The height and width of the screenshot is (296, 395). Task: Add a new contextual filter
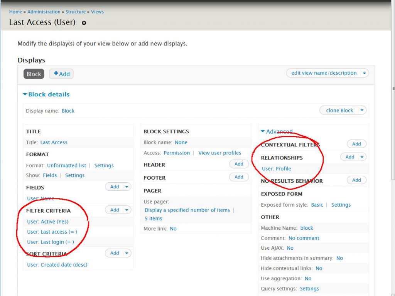(356, 144)
